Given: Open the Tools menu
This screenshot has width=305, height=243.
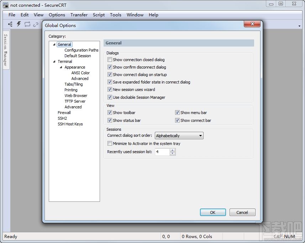Looking at the screenshot, I should pyautogui.click(x=116, y=15).
